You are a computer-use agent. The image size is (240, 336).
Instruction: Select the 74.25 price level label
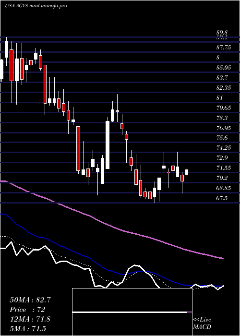[224, 148]
